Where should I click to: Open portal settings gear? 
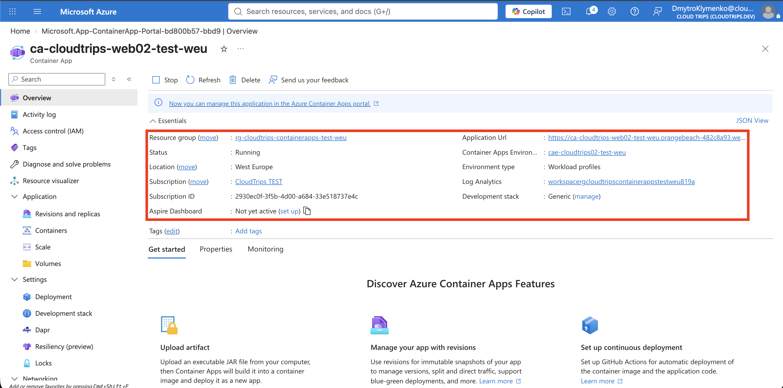tap(612, 12)
